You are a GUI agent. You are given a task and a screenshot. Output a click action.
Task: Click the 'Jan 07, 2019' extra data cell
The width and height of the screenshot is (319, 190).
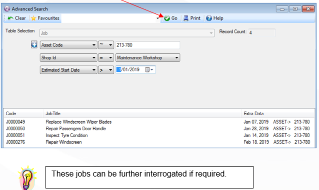coord(256,122)
